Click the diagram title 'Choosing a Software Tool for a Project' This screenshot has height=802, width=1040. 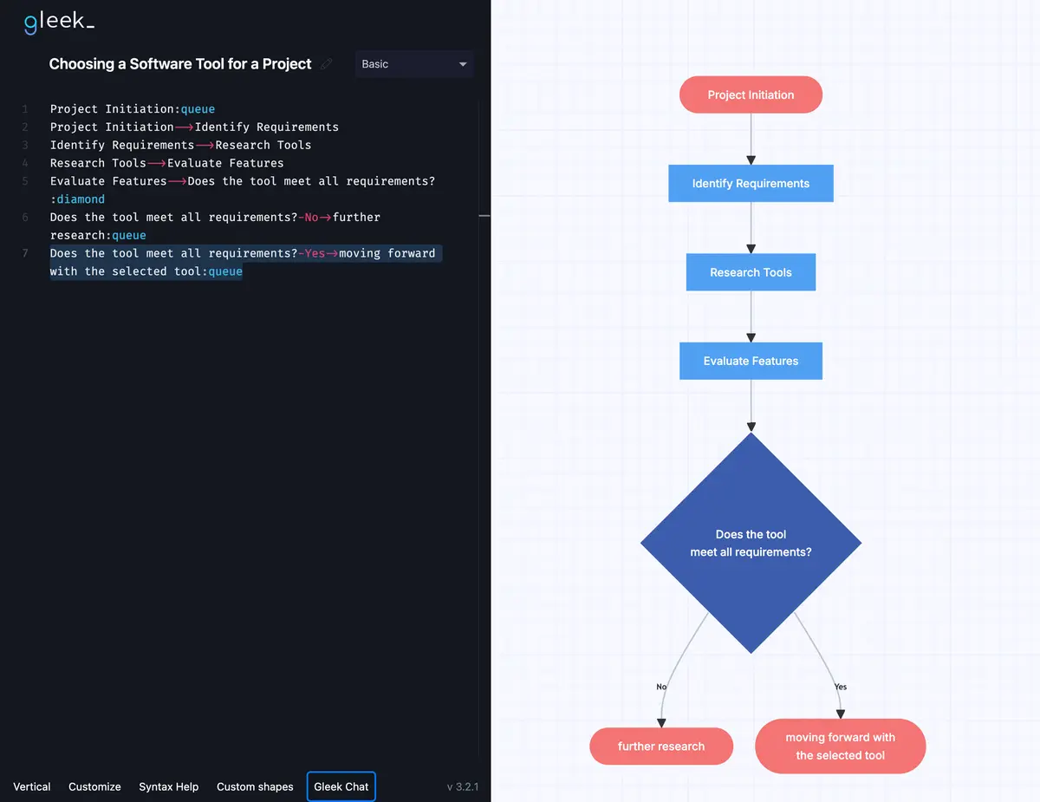click(x=180, y=64)
